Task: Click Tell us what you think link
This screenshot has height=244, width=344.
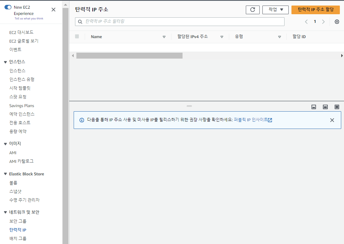Action: click(29, 18)
